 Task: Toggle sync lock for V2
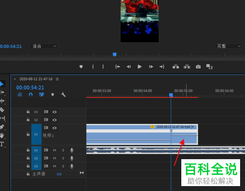click(x=46, y=120)
